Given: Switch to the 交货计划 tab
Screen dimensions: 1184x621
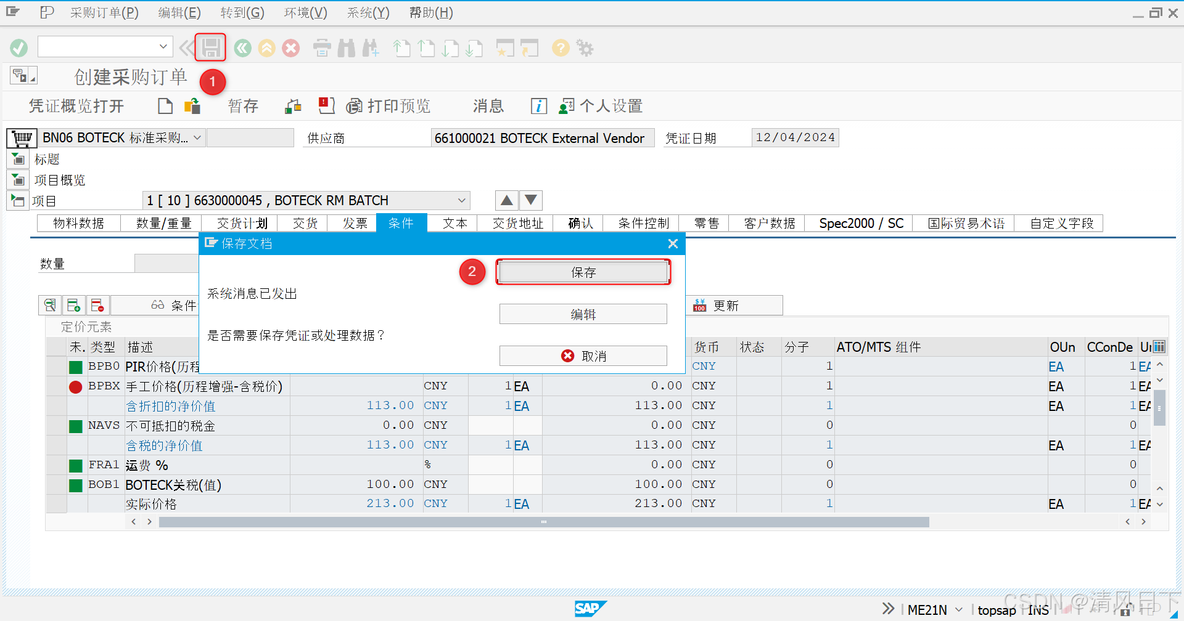Looking at the screenshot, I should pos(242,223).
